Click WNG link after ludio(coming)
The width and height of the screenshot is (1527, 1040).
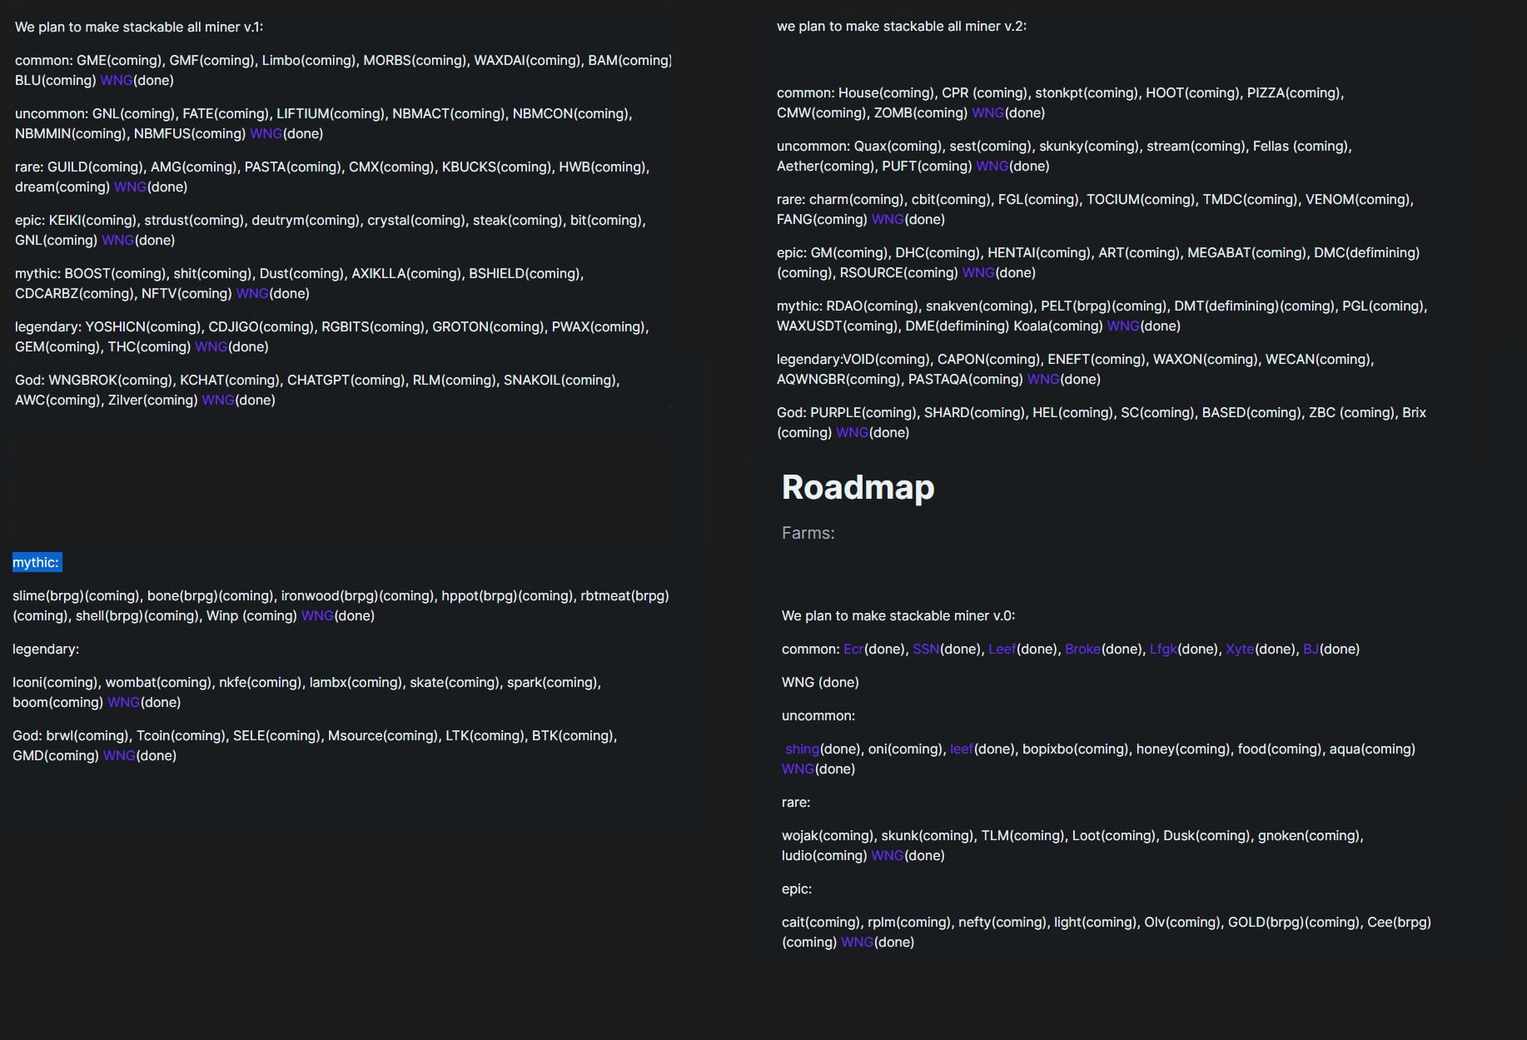[x=888, y=856]
